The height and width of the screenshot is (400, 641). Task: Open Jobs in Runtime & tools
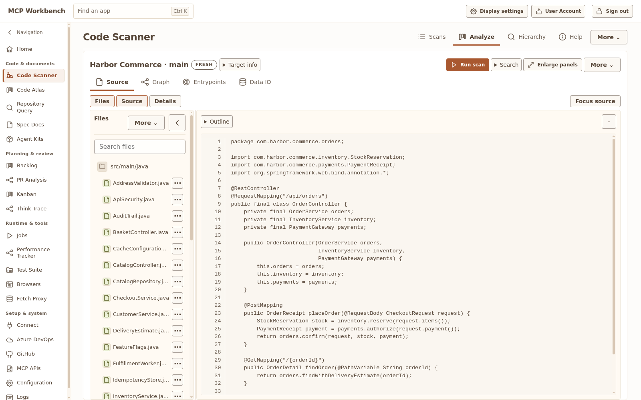tap(34, 236)
